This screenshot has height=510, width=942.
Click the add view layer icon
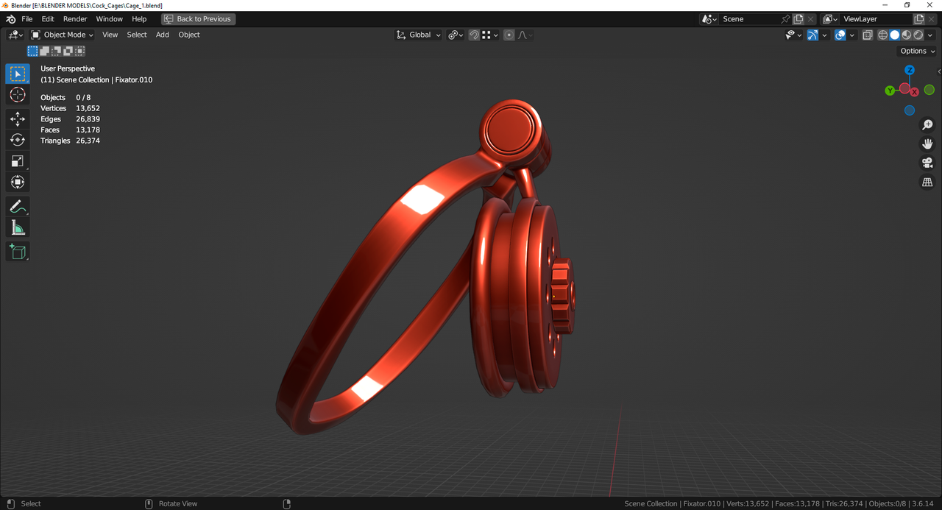[x=918, y=19]
